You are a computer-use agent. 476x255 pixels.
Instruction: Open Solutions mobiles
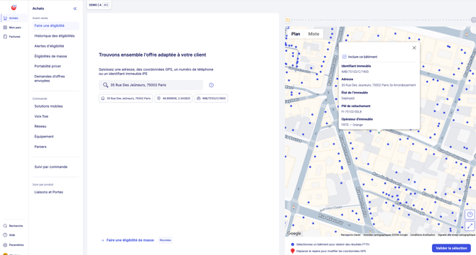point(48,106)
